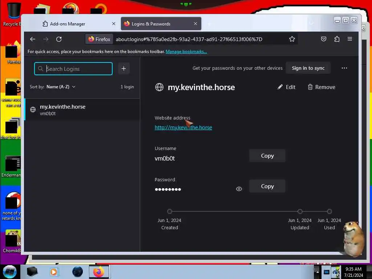
Task: Focus the Search Logins field
Action: (x=73, y=69)
